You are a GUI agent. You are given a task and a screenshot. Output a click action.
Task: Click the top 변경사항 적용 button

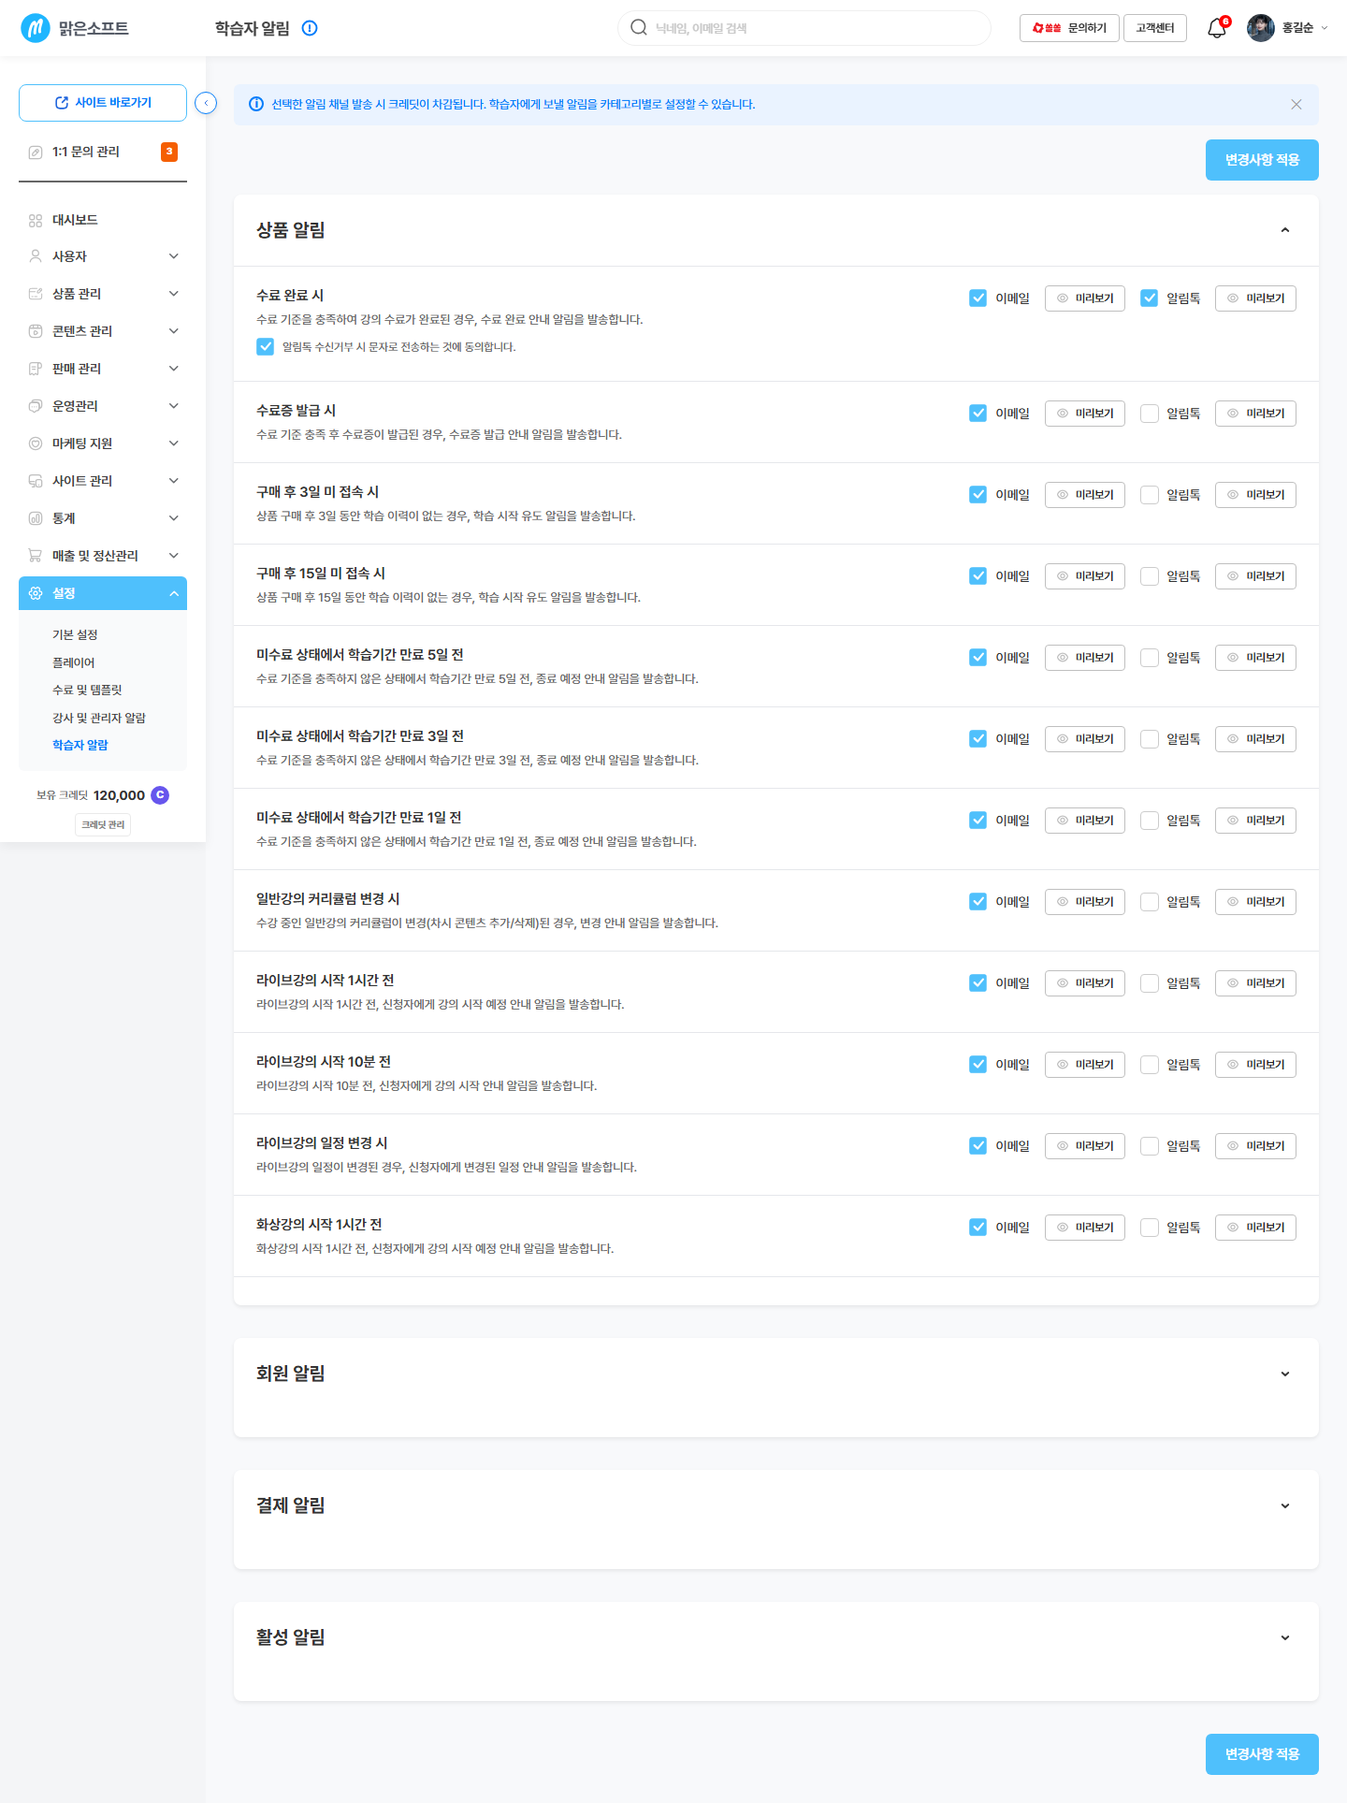pos(1262,160)
